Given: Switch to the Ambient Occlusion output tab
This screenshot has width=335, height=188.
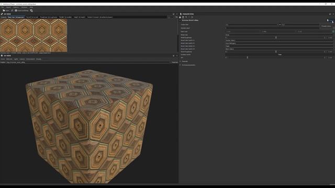Looking at the screenshot, I should click(100, 17).
